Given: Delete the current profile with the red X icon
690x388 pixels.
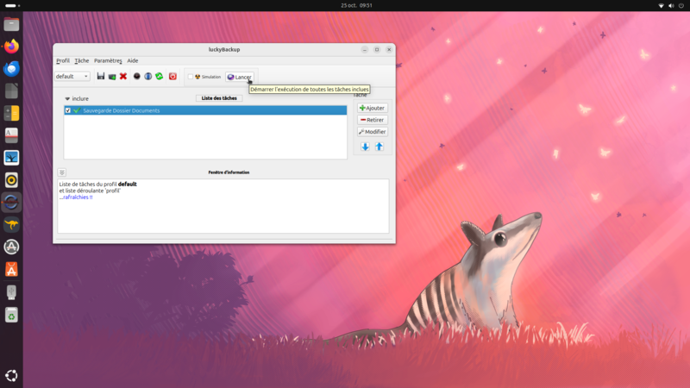Looking at the screenshot, I should (123, 76).
